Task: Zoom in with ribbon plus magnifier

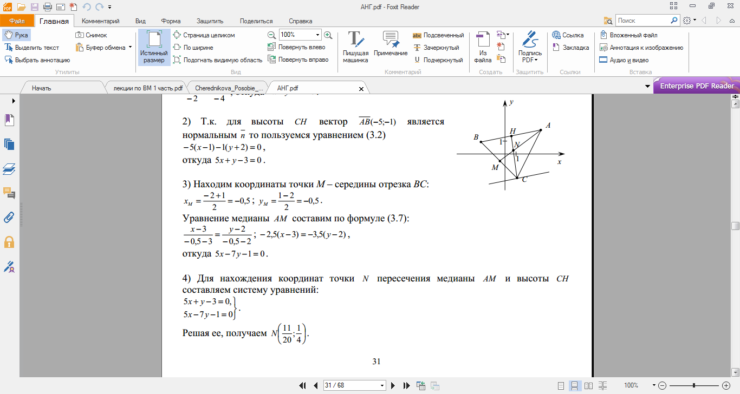Action: pos(328,35)
